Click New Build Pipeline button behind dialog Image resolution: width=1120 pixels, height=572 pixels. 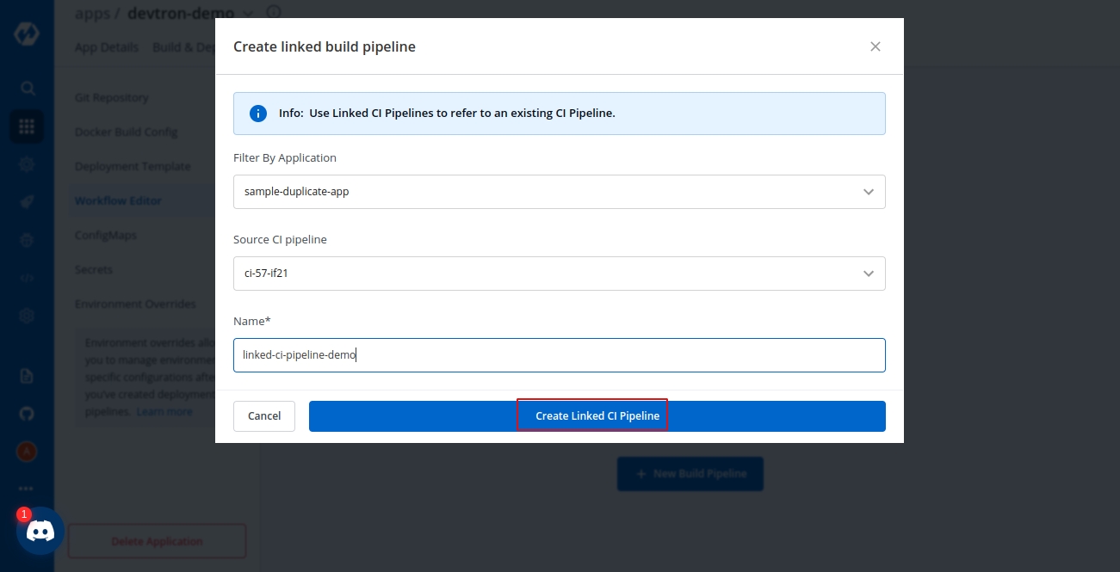(x=690, y=474)
